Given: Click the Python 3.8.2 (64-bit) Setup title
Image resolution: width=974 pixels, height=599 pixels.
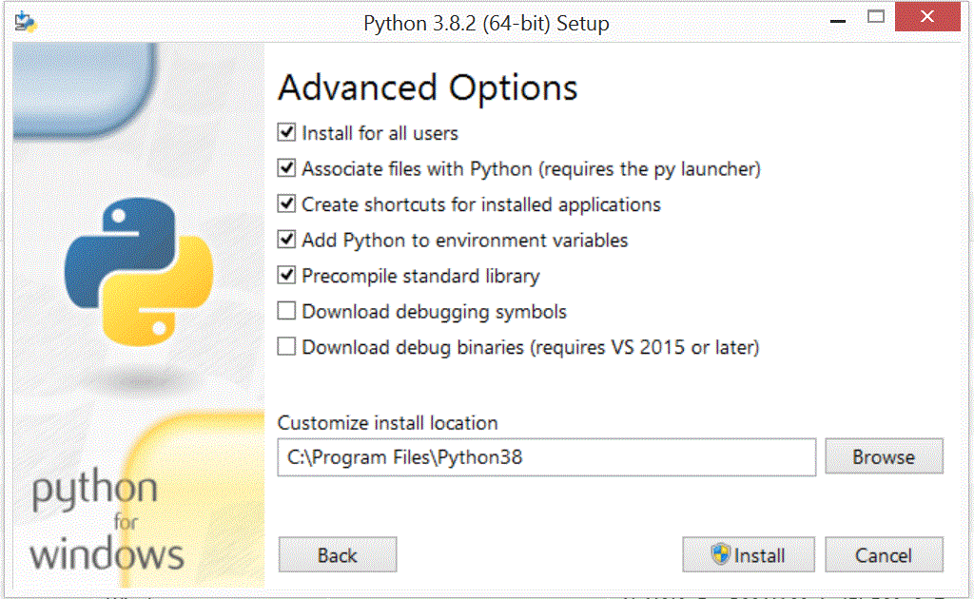Looking at the screenshot, I should 486,24.
